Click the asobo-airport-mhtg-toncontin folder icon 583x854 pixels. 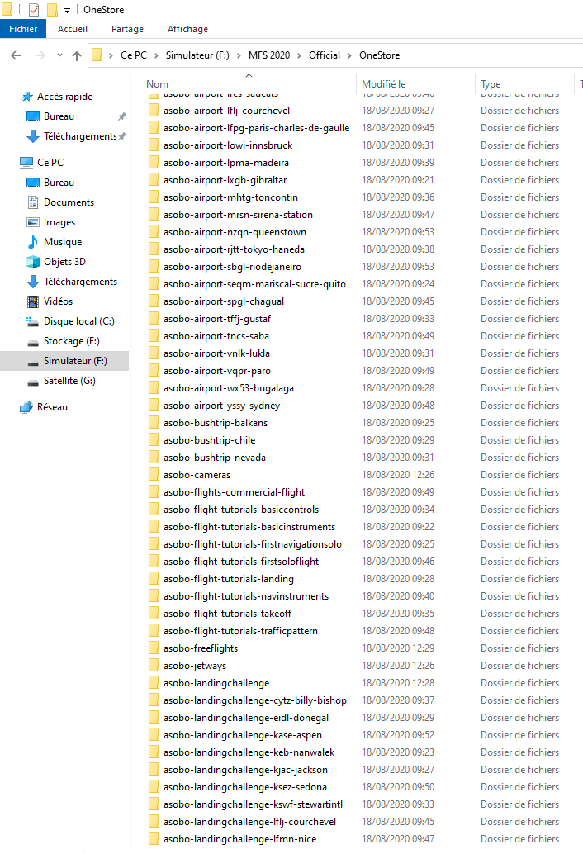[x=154, y=197]
